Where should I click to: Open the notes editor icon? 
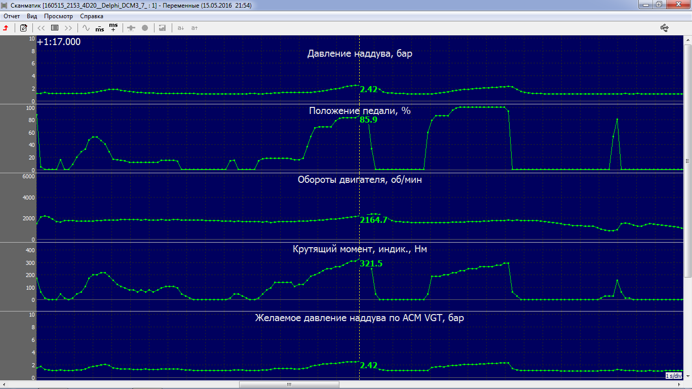coord(23,28)
